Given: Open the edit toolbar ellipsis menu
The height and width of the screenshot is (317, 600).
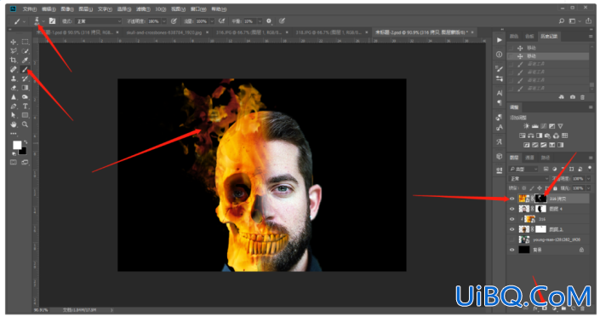Looking at the screenshot, I should pyautogui.click(x=14, y=134).
